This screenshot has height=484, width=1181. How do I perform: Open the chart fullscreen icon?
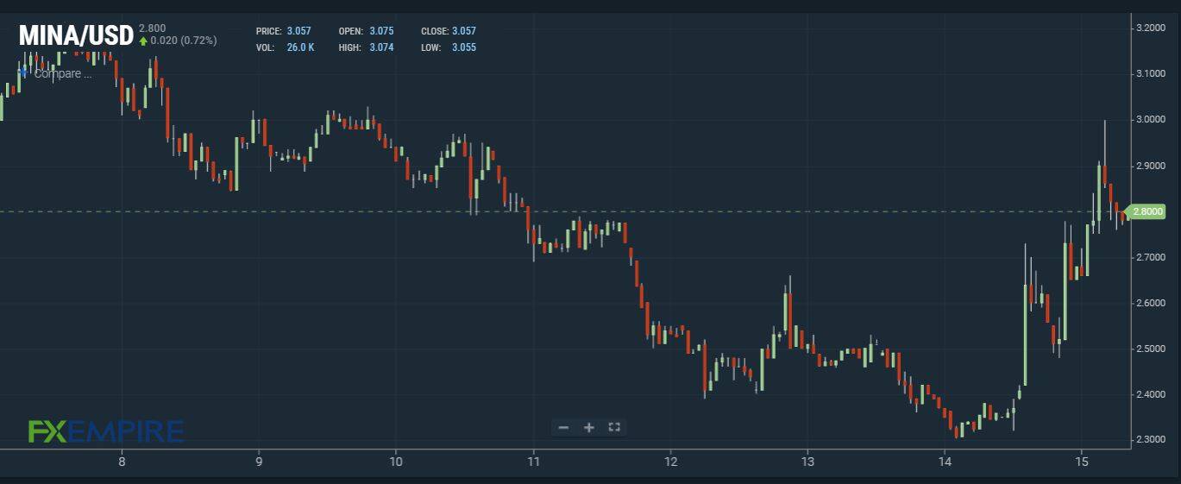coord(614,427)
